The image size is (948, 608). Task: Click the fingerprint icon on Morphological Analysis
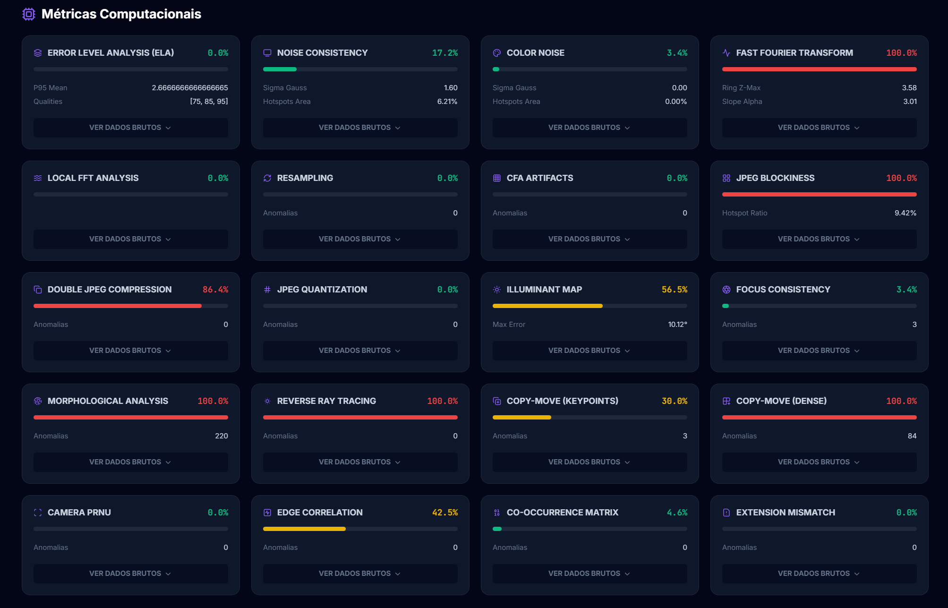click(x=38, y=401)
